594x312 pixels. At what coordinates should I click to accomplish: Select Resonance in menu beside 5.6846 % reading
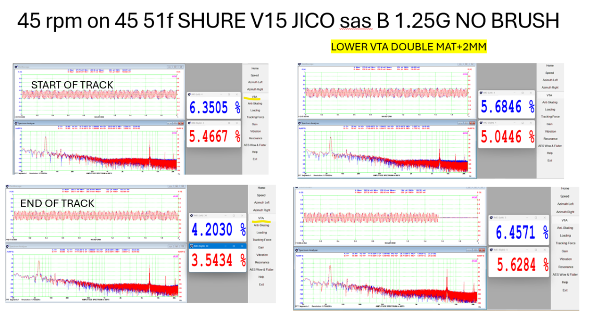[x=550, y=138]
